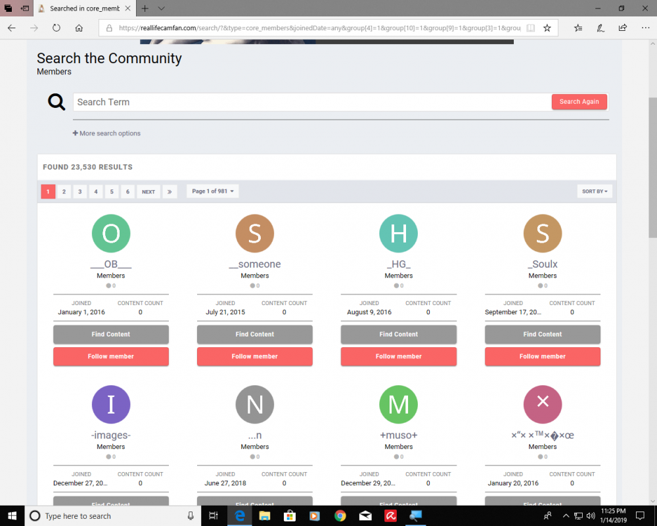Click the magnifying glass search icon
Image resolution: width=657 pixels, height=526 pixels.
(57, 102)
